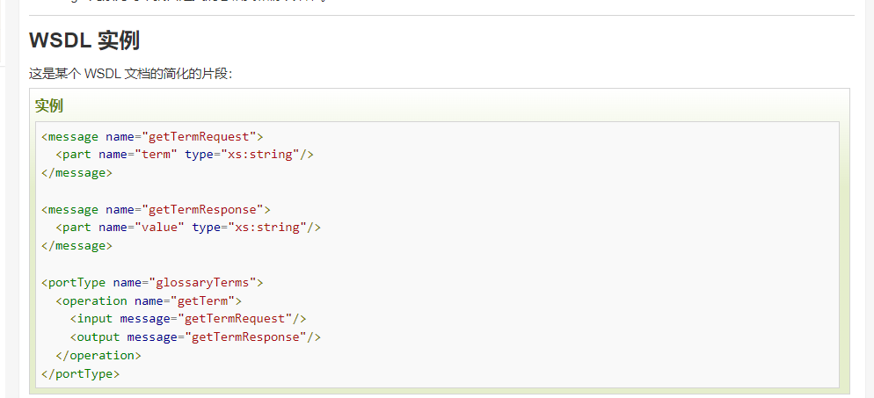874x398 pixels.
Task: Click the part name="value" line
Action: pyautogui.click(x=188, y=228)
